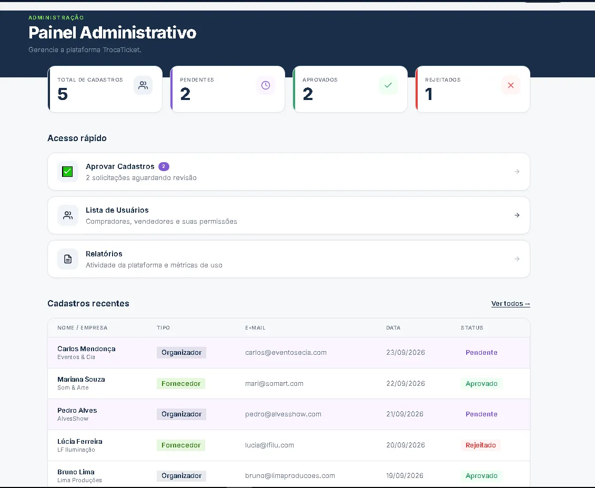Open the Total de Cadastros stat card
595x488 pixels.
pyautogui.click(x=105, y=89)
